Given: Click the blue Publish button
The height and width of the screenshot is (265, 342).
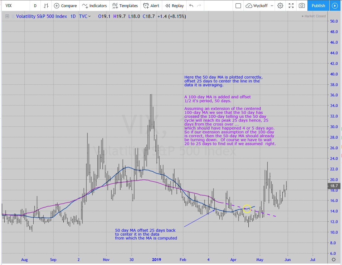Looking at the screenshot, I should point(318,6).
